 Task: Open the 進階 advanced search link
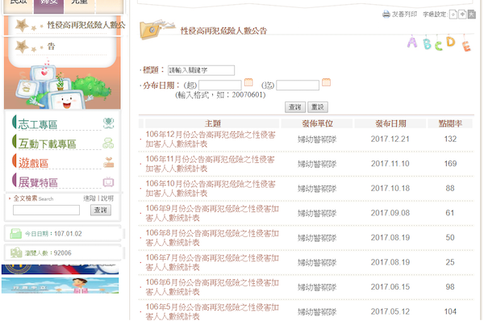[x=90, y=198]
